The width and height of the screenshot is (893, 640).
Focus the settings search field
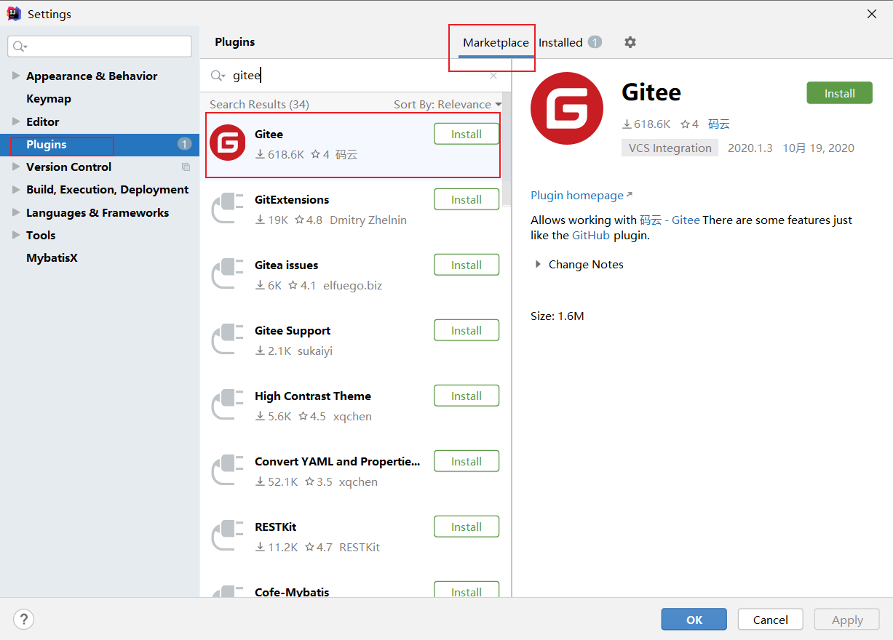[100, 47]
